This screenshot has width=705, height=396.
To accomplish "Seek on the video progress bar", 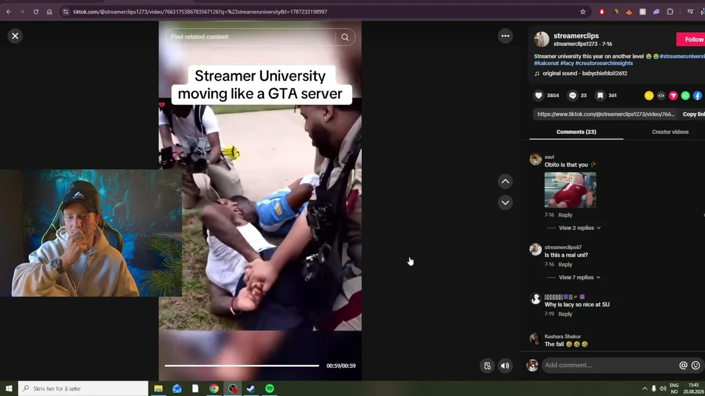I will coord(241,366).
